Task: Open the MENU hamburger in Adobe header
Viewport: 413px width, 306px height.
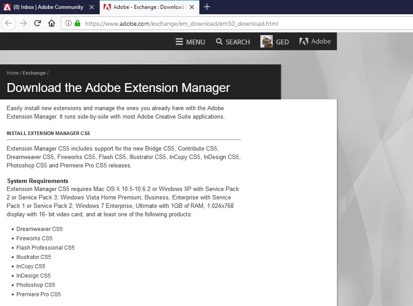Action: [x=190, y=42]
